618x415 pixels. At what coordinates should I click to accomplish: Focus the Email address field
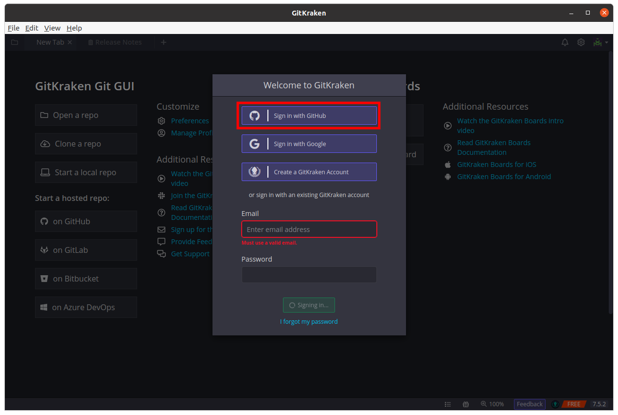tap(309, 229)
